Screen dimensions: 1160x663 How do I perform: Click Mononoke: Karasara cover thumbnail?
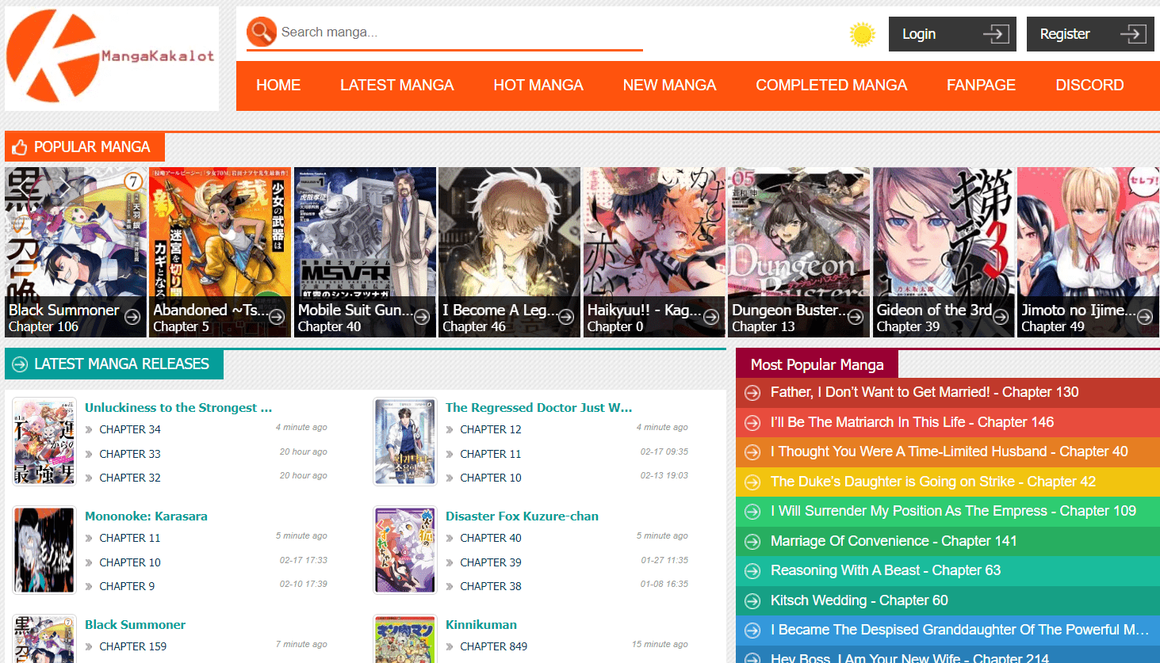pyautogui.click(x=44, y=550)
